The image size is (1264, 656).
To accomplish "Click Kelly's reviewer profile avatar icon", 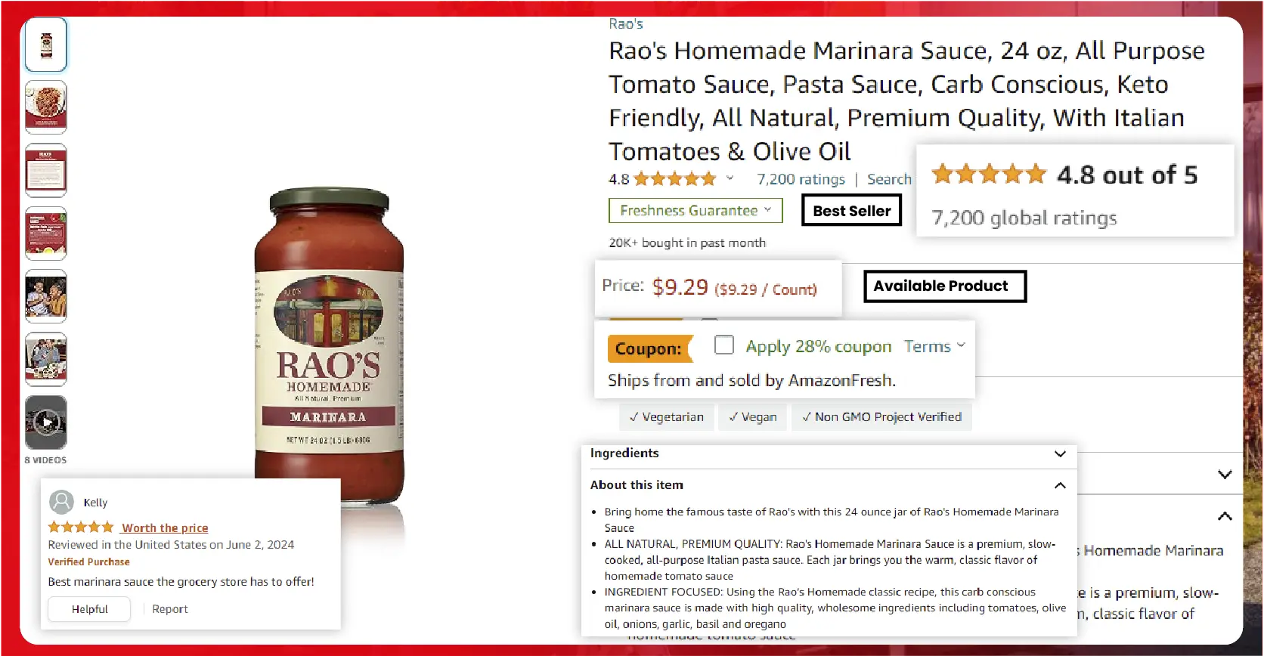I will coord(61,502).
